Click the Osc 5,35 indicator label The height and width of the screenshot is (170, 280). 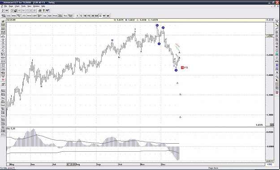[11, 129]
